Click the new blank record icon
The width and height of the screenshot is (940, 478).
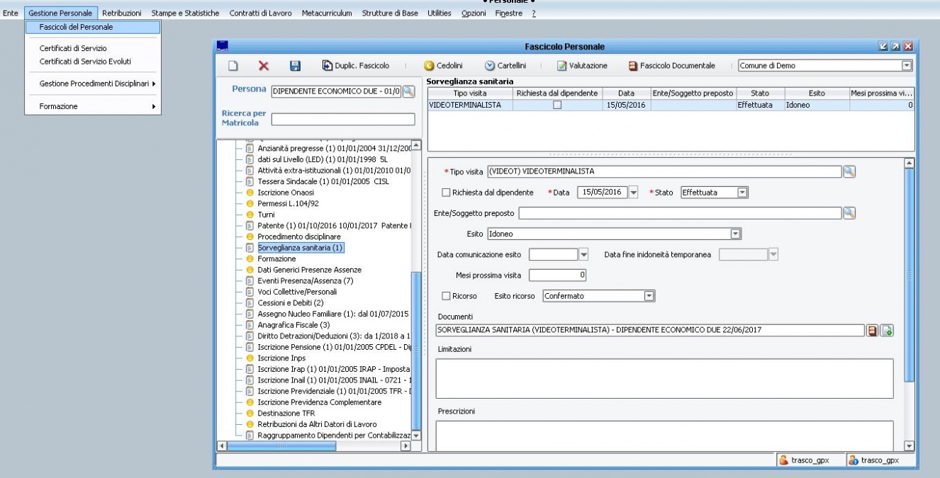[x=233, y=66]
